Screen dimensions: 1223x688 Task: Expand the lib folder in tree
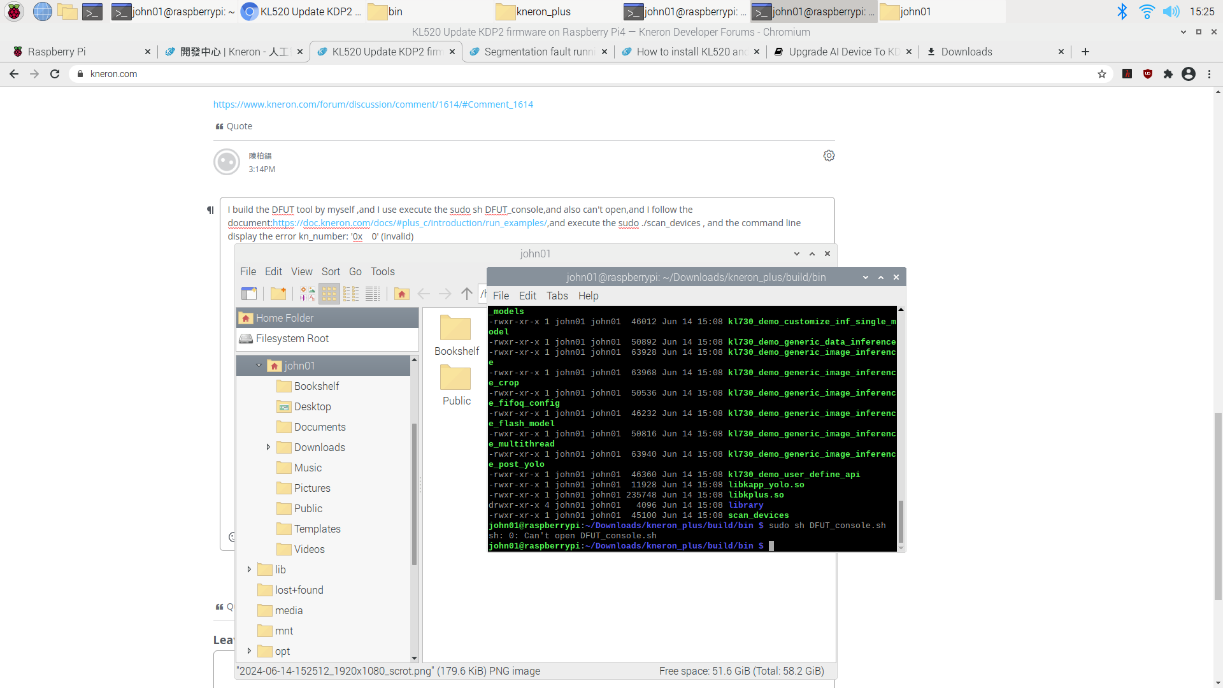(x=249, y=570)
